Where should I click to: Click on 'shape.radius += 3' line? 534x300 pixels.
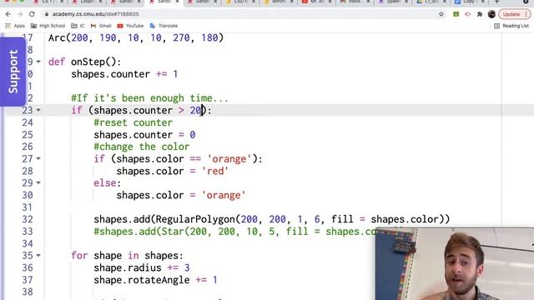(142, 267)
